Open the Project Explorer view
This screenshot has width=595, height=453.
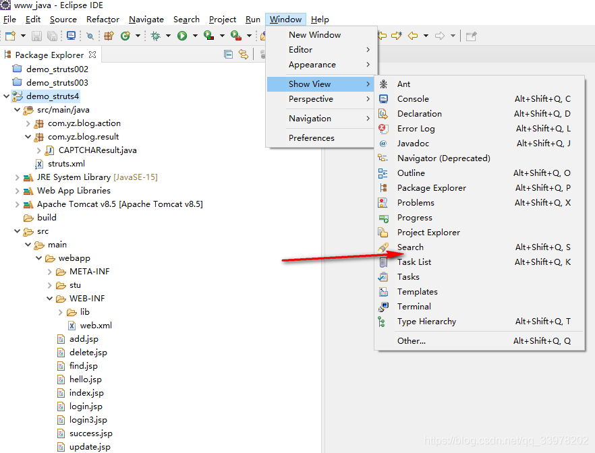479,233
